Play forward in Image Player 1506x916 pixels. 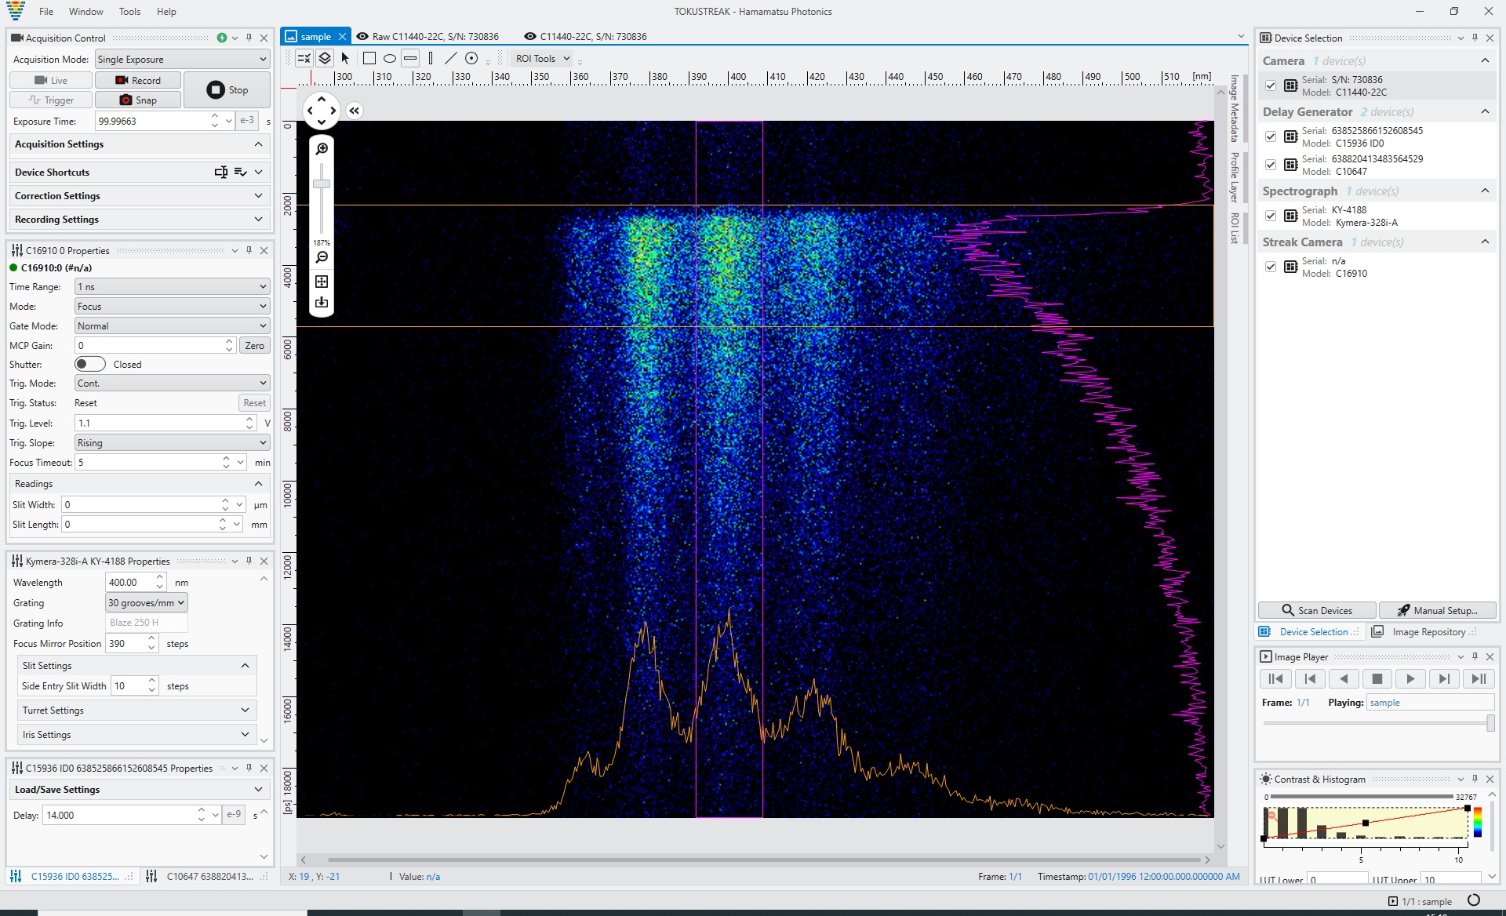pos(1410,679)
